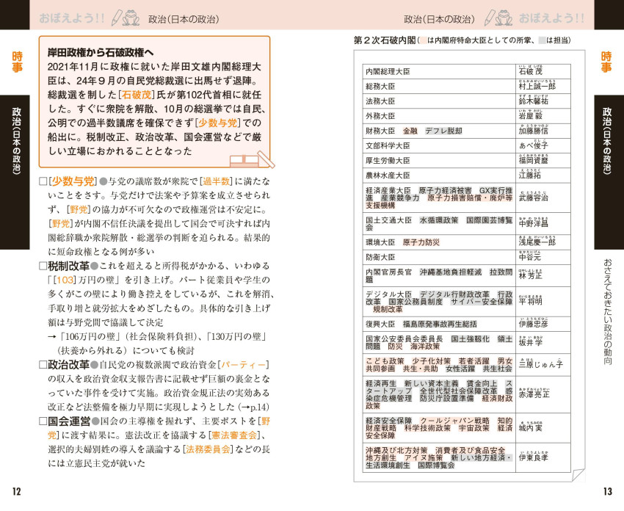Click the highlighted [103] figure
624x511 pixels.
(x=65, y=280)
